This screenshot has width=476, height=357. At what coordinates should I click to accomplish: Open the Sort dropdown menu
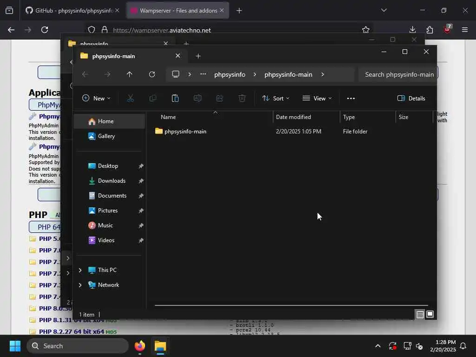point(276,99)
